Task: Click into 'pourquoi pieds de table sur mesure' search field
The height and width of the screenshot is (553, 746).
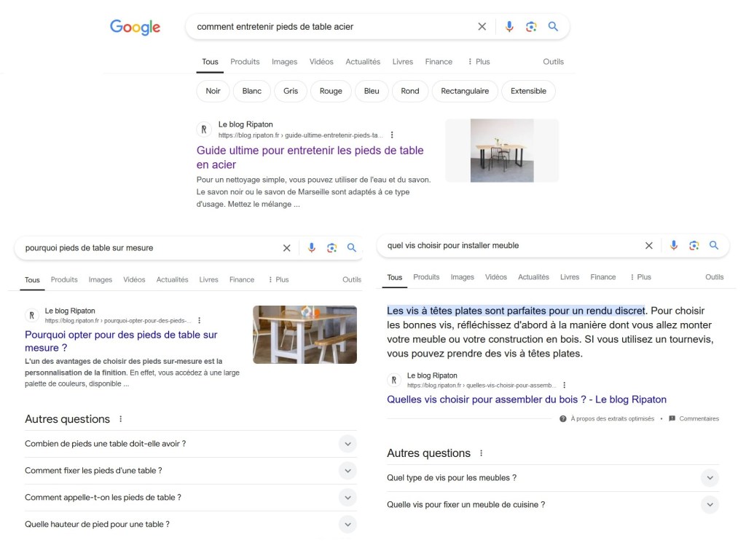Action: click(x=146, y=248)
